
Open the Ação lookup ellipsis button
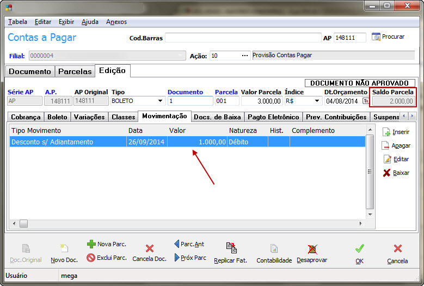pyautogui.click(x=245, y=56)
